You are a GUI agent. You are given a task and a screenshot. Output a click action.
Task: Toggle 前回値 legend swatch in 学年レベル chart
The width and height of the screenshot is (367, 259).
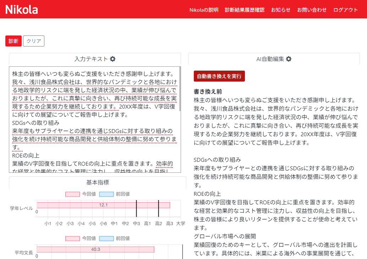pyautogui.click(x=106, y=194)
